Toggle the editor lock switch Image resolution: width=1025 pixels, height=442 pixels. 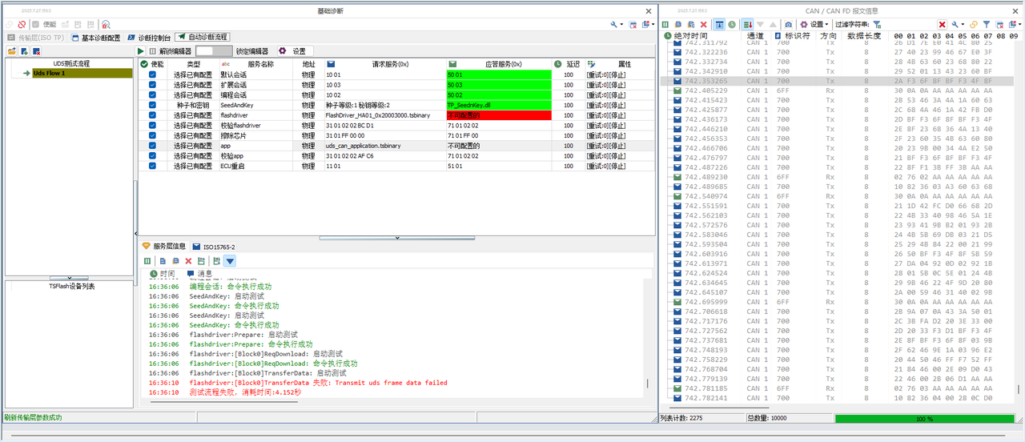(x=214, y=51)
